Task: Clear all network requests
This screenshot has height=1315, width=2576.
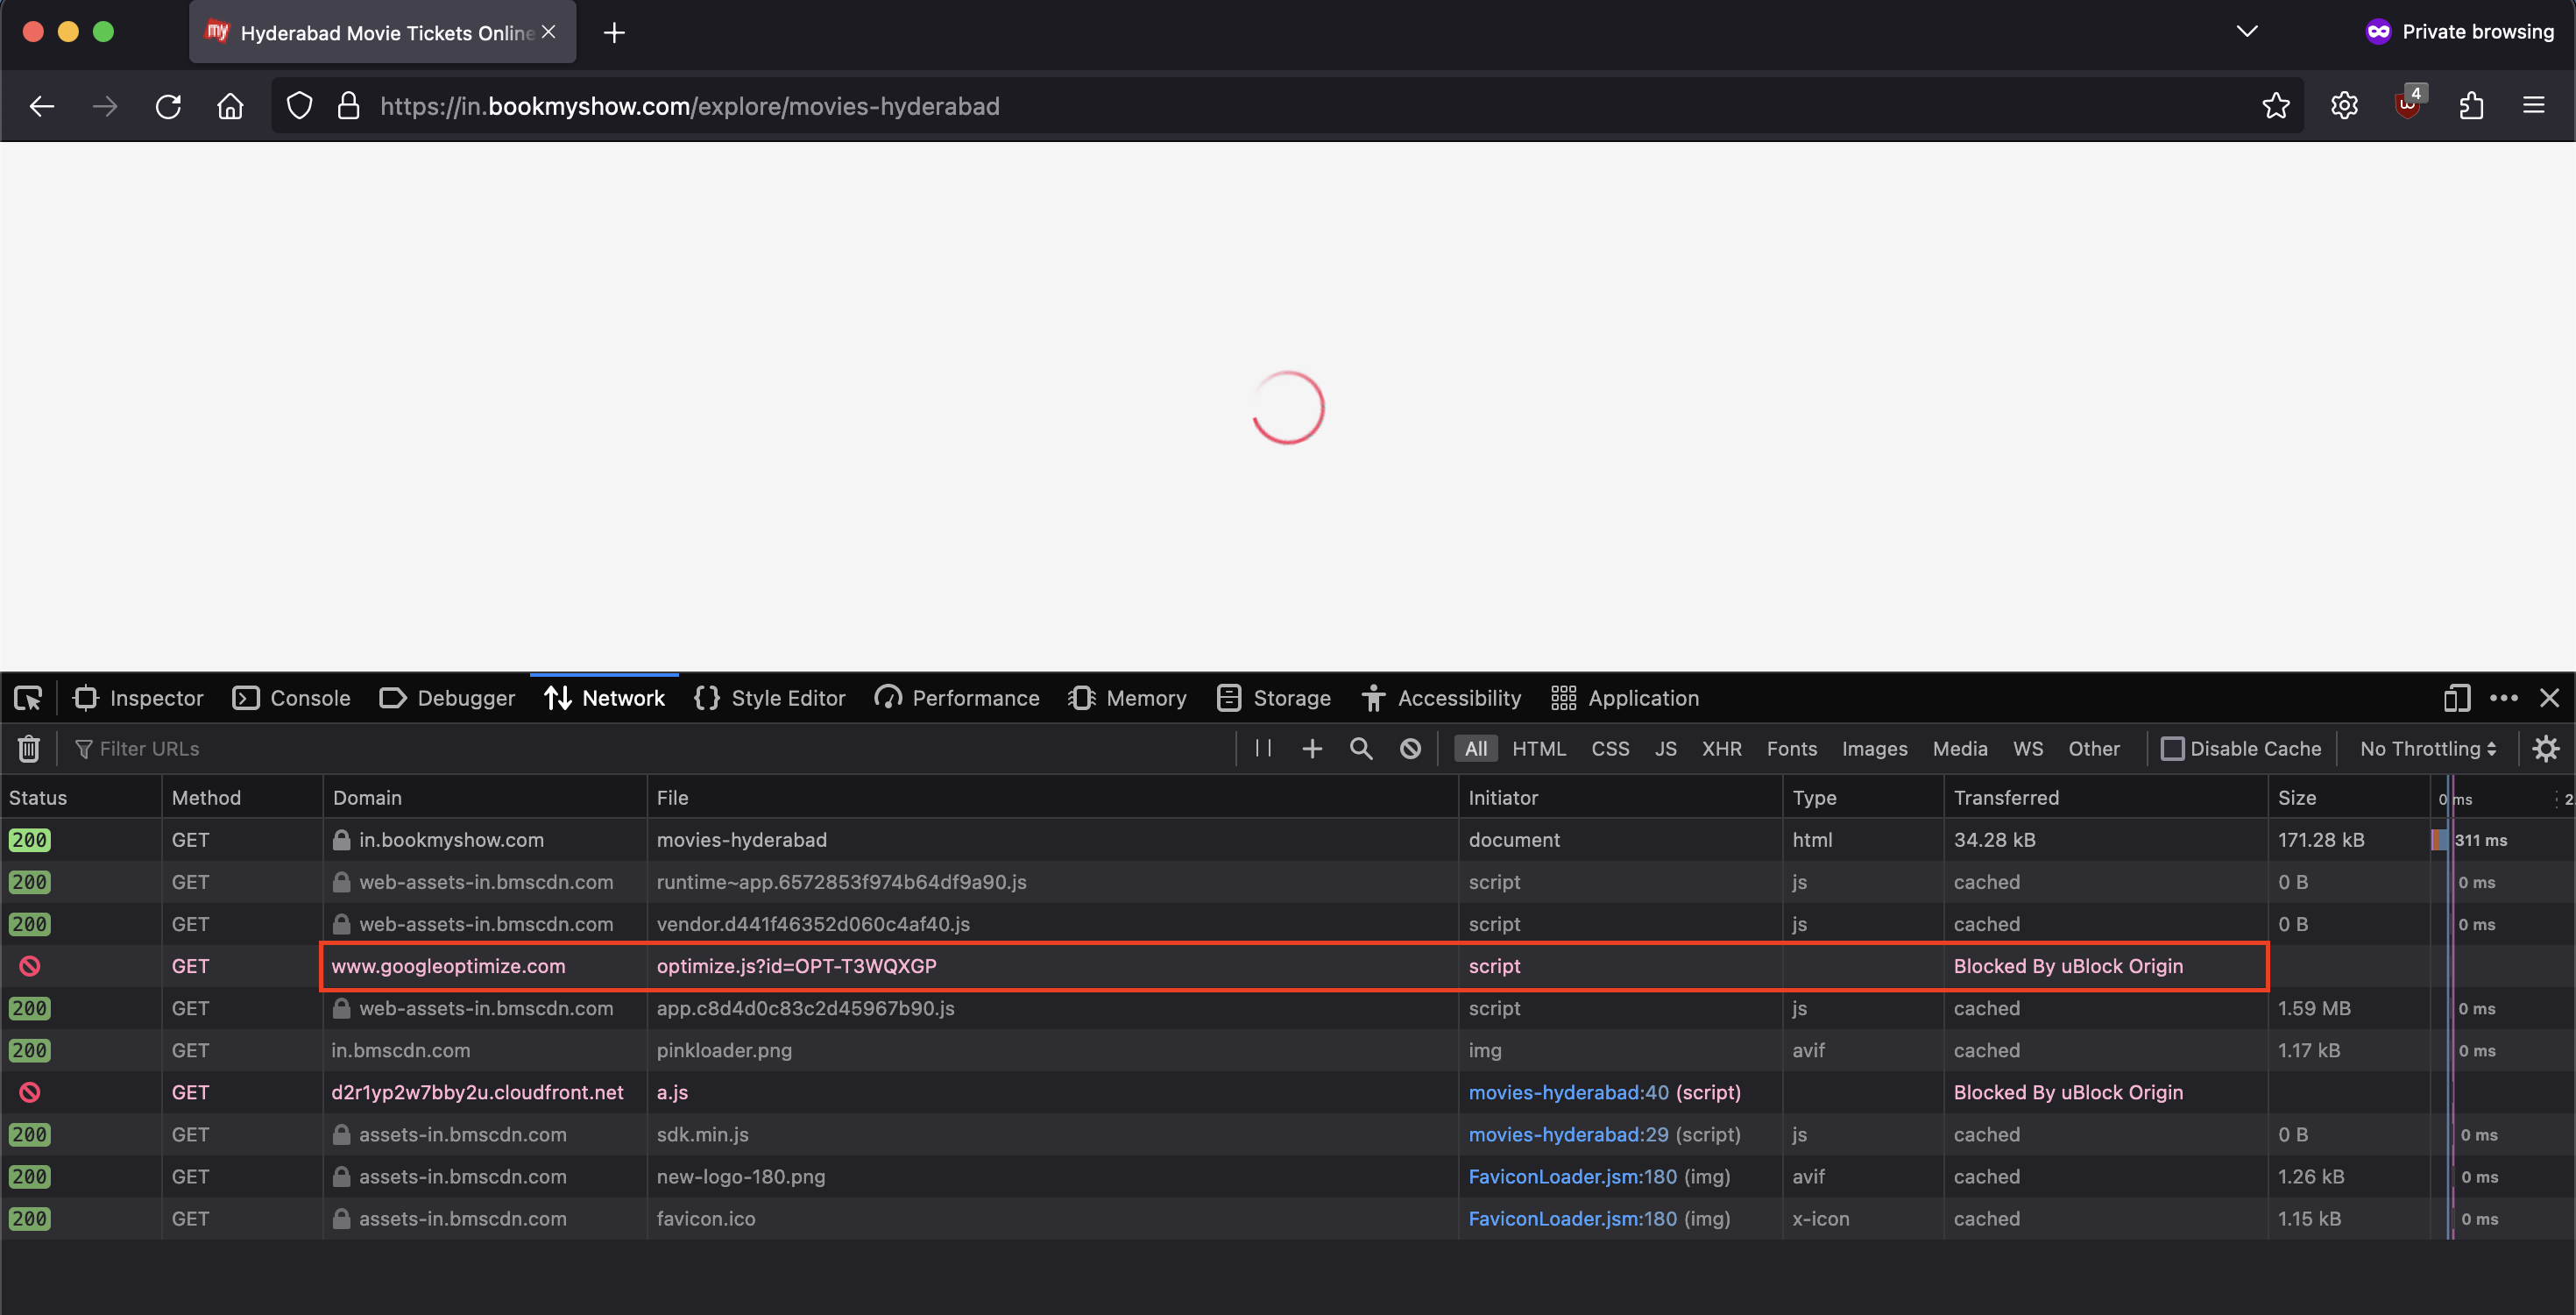Action: [27, 749]
